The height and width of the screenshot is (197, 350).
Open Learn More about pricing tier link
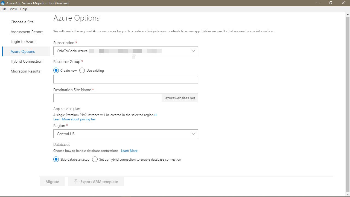pyautogui.click(x=75, y=119)
